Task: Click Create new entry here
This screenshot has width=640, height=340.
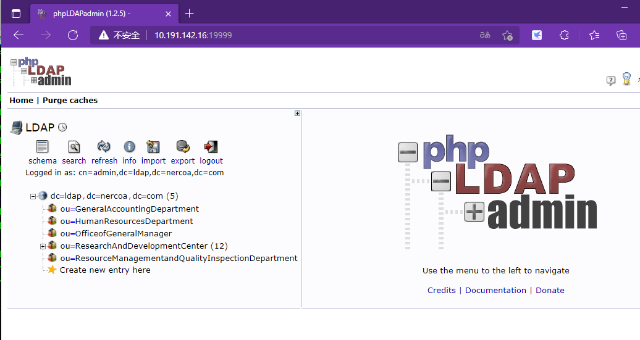Action: [x=105, y=270]
